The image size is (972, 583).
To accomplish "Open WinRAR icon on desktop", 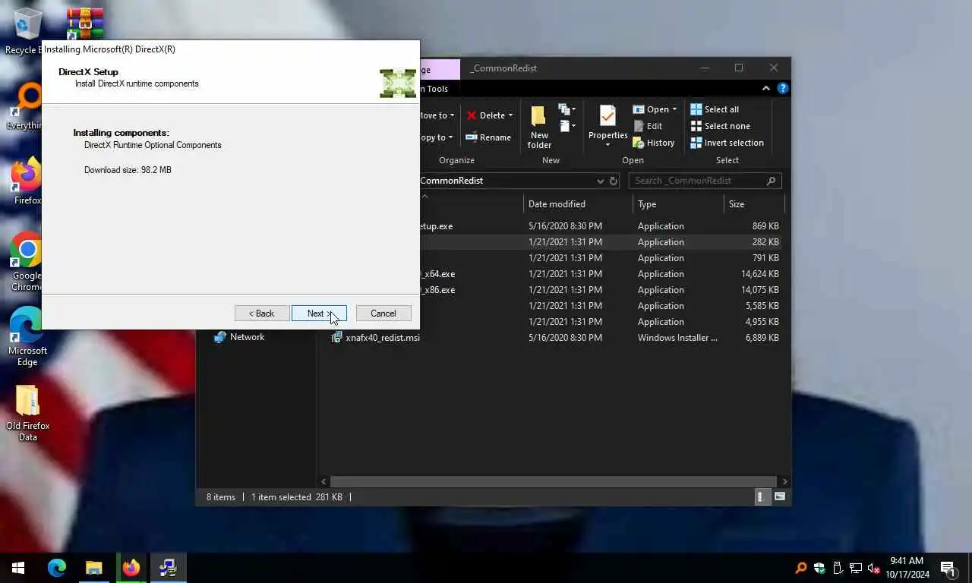I will [85, 23].
